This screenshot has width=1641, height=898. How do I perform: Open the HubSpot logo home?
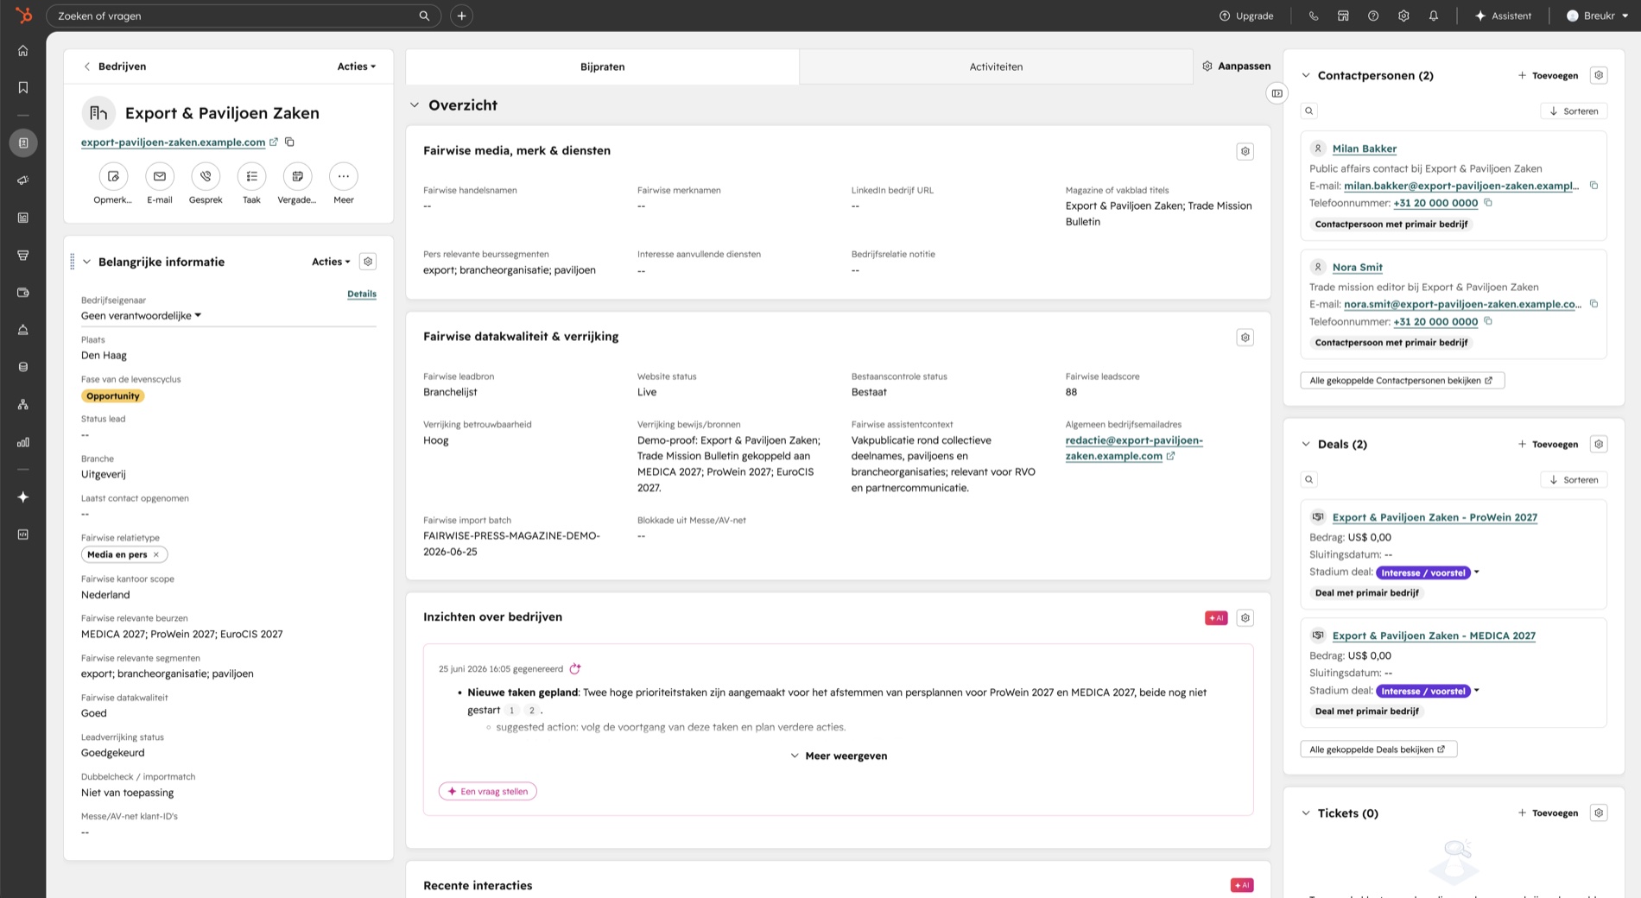pos(23,16)
